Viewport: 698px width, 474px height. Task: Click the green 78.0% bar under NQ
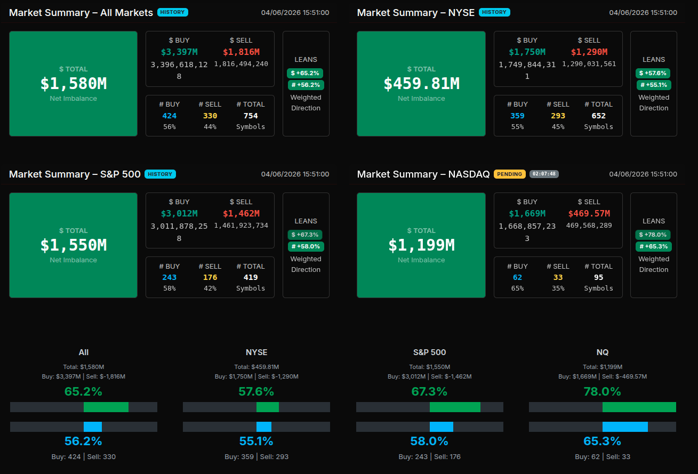click(639, 407)
